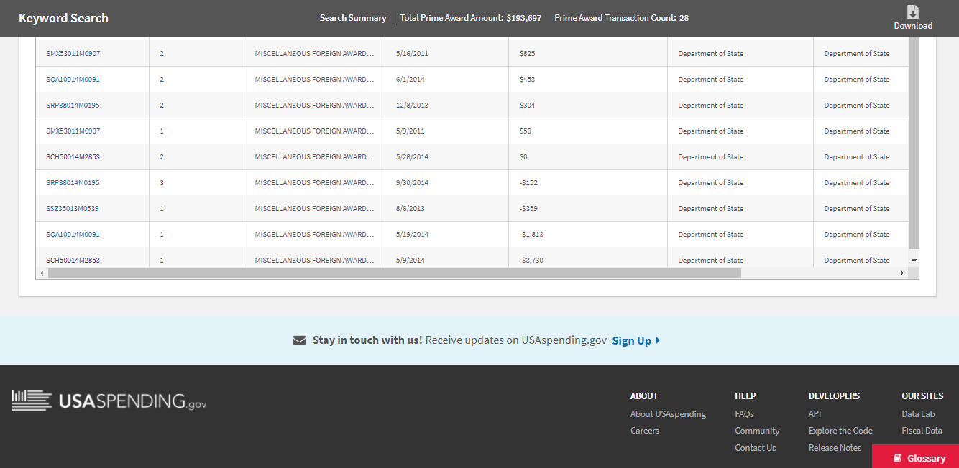Click the Sign Up link

pos(636,340)
